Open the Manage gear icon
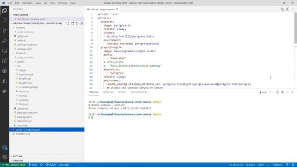 tap(5, 157)
